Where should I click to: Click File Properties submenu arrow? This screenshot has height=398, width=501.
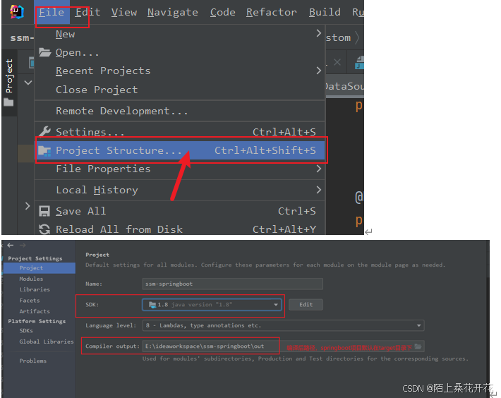(318, 169)
